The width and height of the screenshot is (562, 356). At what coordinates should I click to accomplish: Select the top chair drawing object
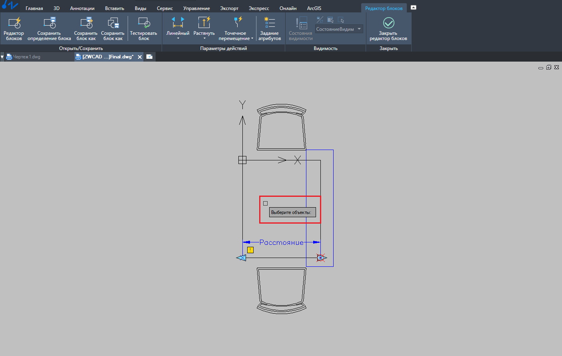[x=282, y=127]
